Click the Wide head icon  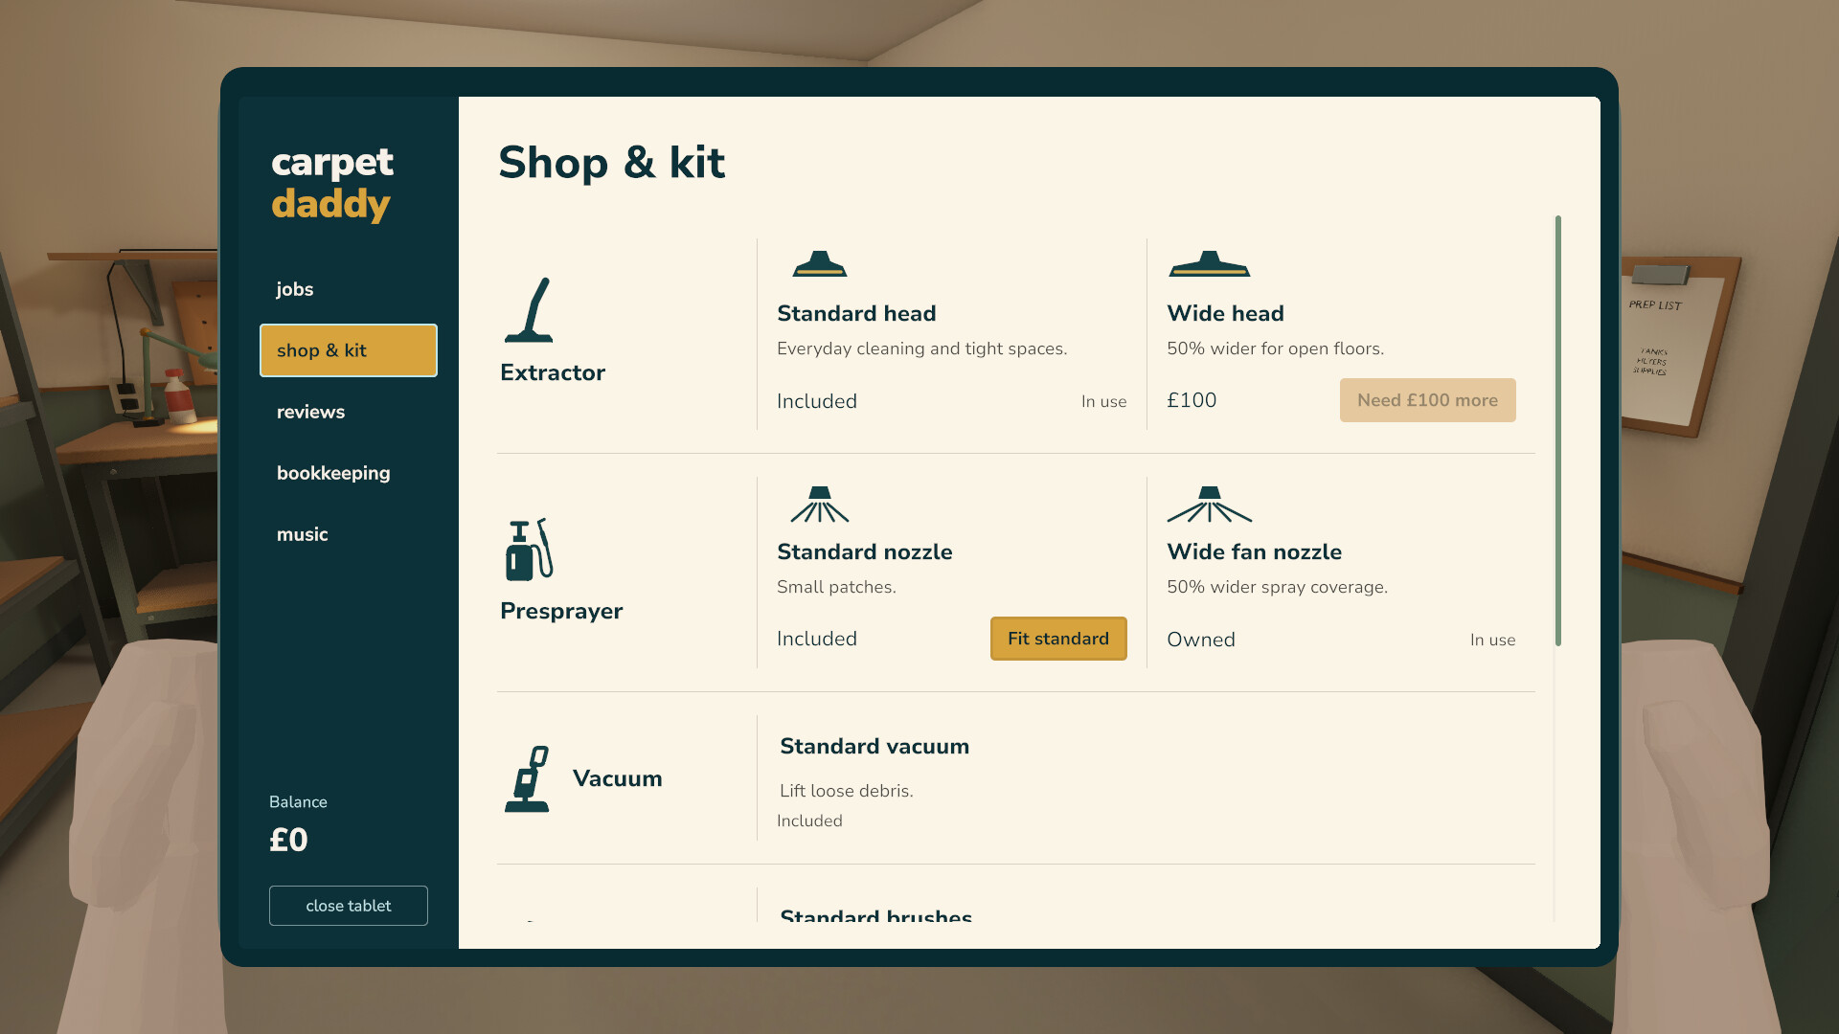click(1209, 263)
